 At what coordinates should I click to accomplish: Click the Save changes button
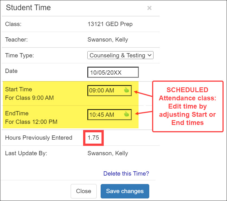click(x=125, y=191)
